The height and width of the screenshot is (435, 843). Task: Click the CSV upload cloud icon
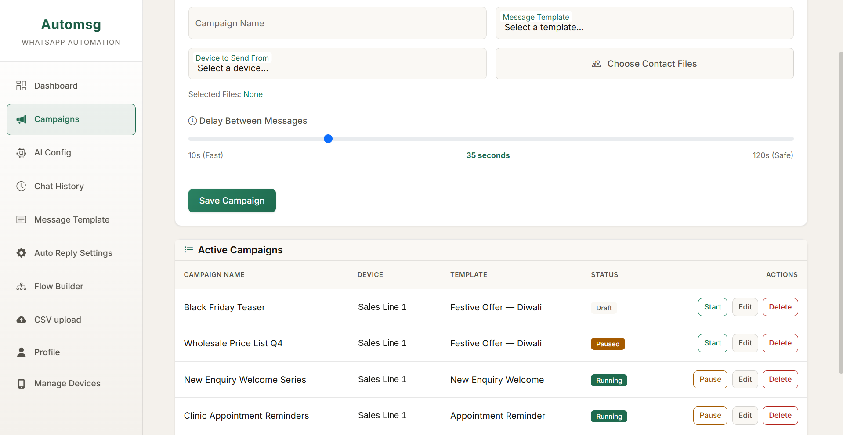tap(21, 320)
